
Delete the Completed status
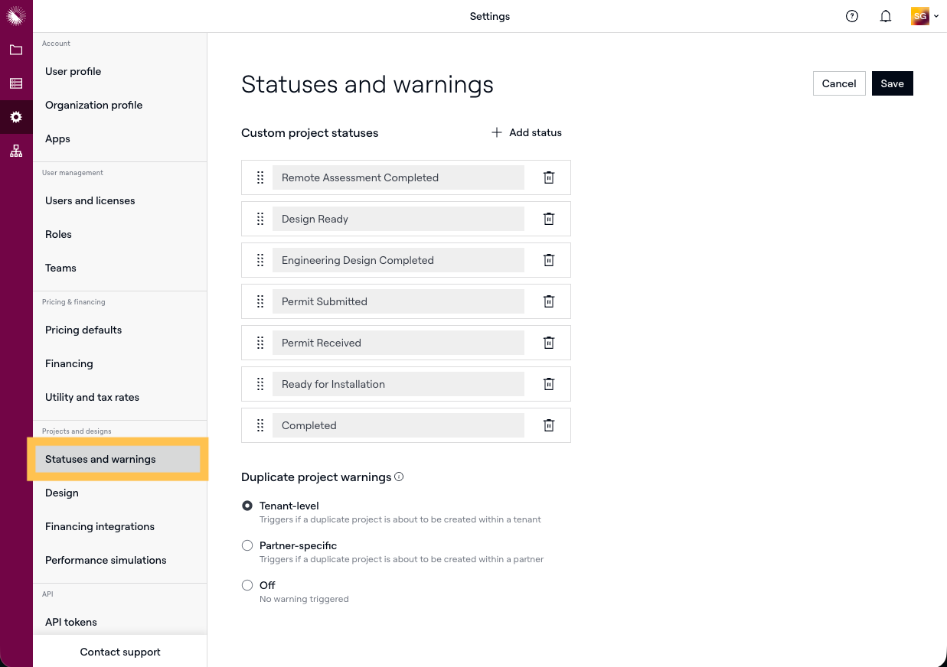(x=549, y=425)
